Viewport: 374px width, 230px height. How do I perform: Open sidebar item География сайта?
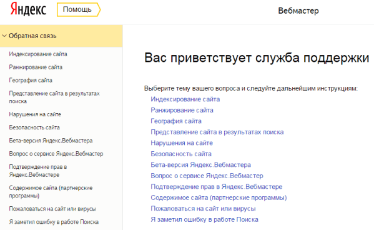point(31,80)
